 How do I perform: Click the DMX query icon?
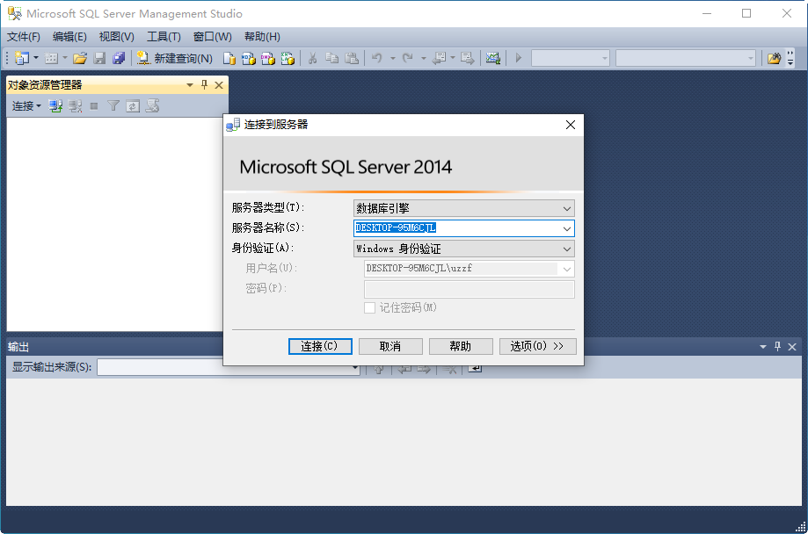268,58
